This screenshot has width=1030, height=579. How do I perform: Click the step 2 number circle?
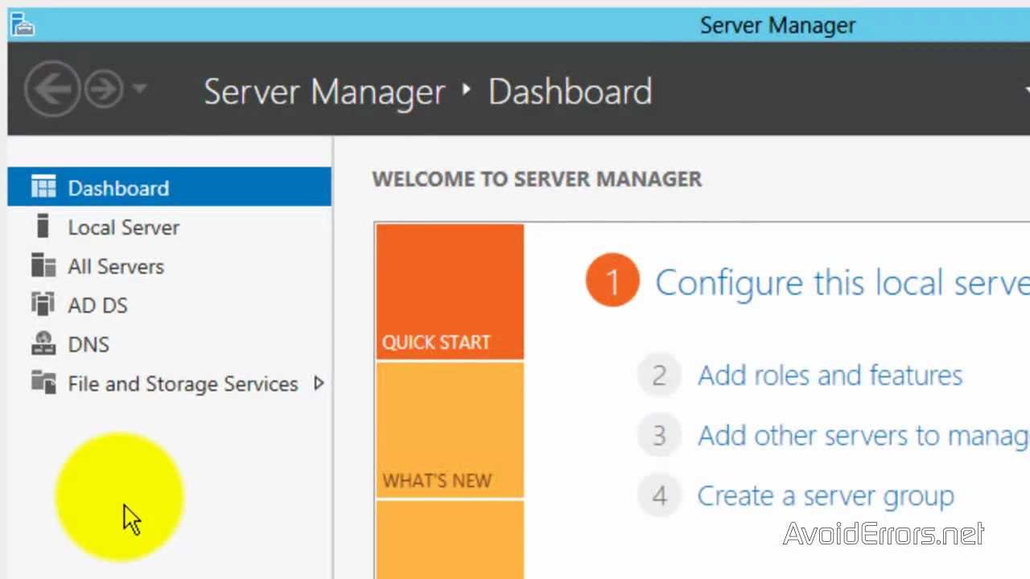point(659,376)
